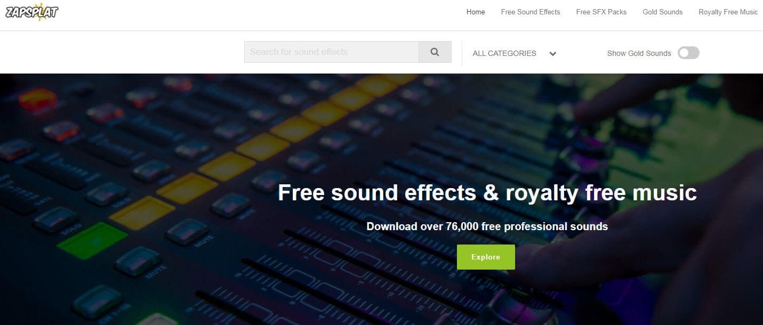The width and height of the screenshot is (763, 325).
Task: Open the Free SFX Packs page
Action: click(x=601, y=12)
